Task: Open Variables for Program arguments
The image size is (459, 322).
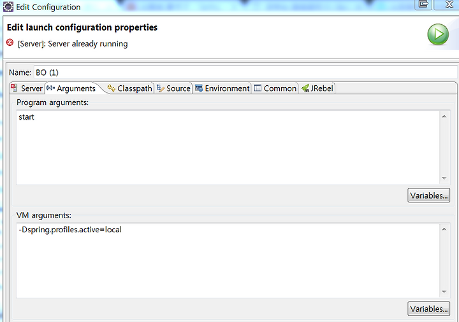Action: click(428, 195)
